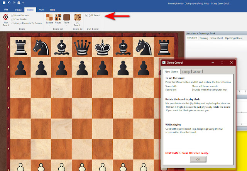Select the black pawn on e7

103,68
